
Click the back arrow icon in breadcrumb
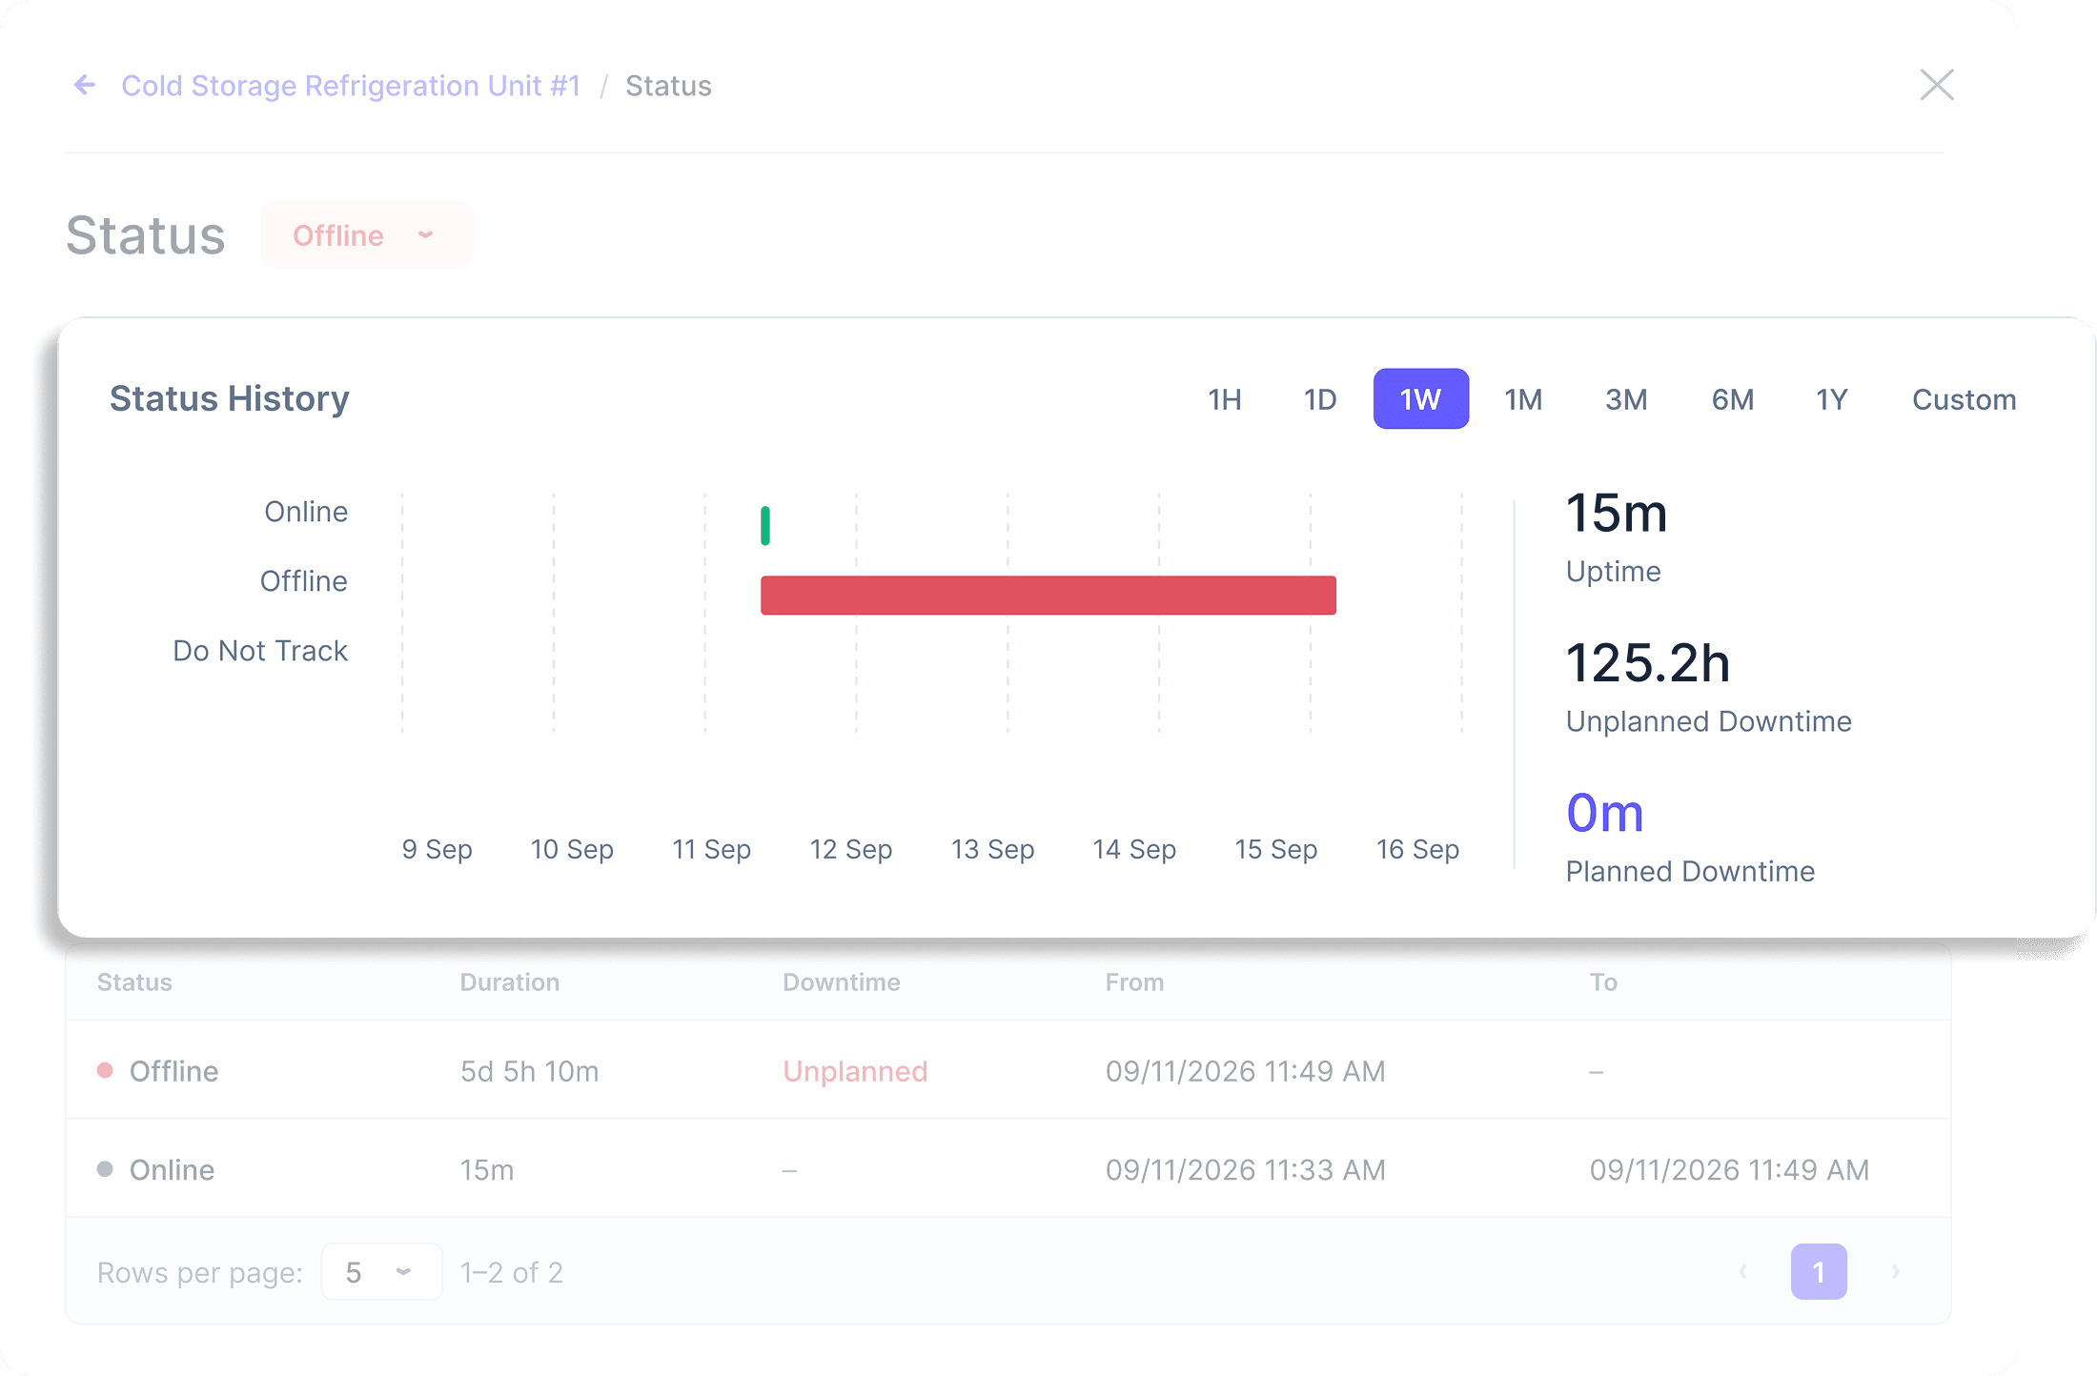(x=85, y=86)
